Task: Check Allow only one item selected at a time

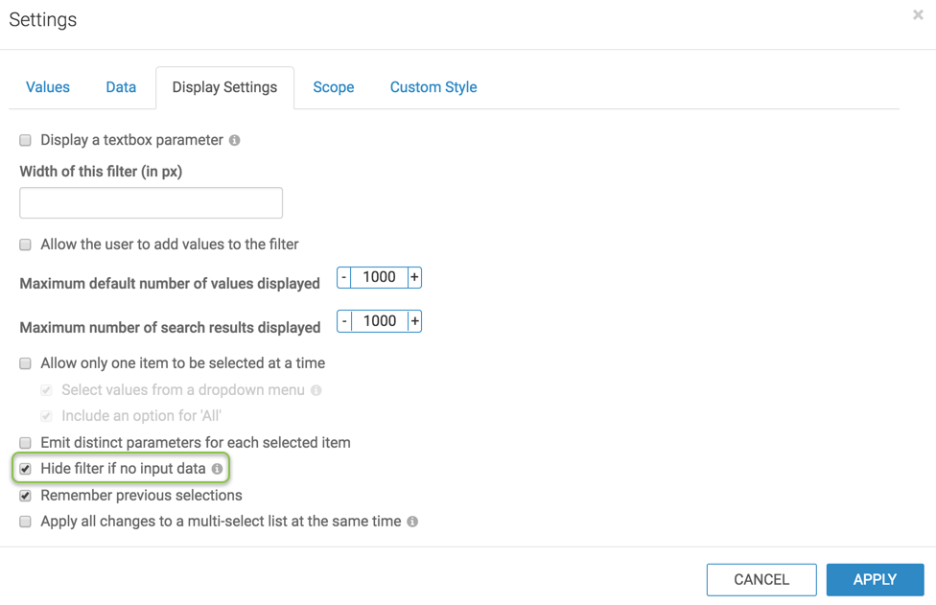Action: point(26,363)
